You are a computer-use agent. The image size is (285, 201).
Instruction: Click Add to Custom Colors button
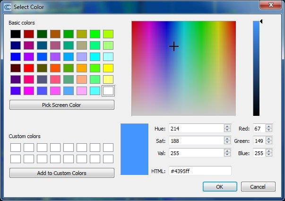[x=62, y=173]
